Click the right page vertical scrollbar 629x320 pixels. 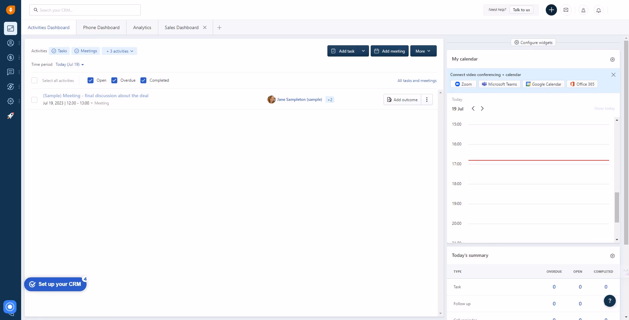click(x=626, y=142)
